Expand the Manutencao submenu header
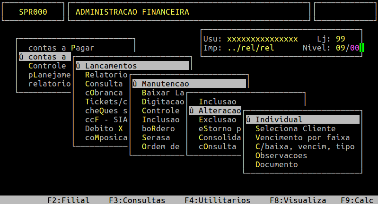The height and width of the screenshot is (204, 378). tap(165, 84)
